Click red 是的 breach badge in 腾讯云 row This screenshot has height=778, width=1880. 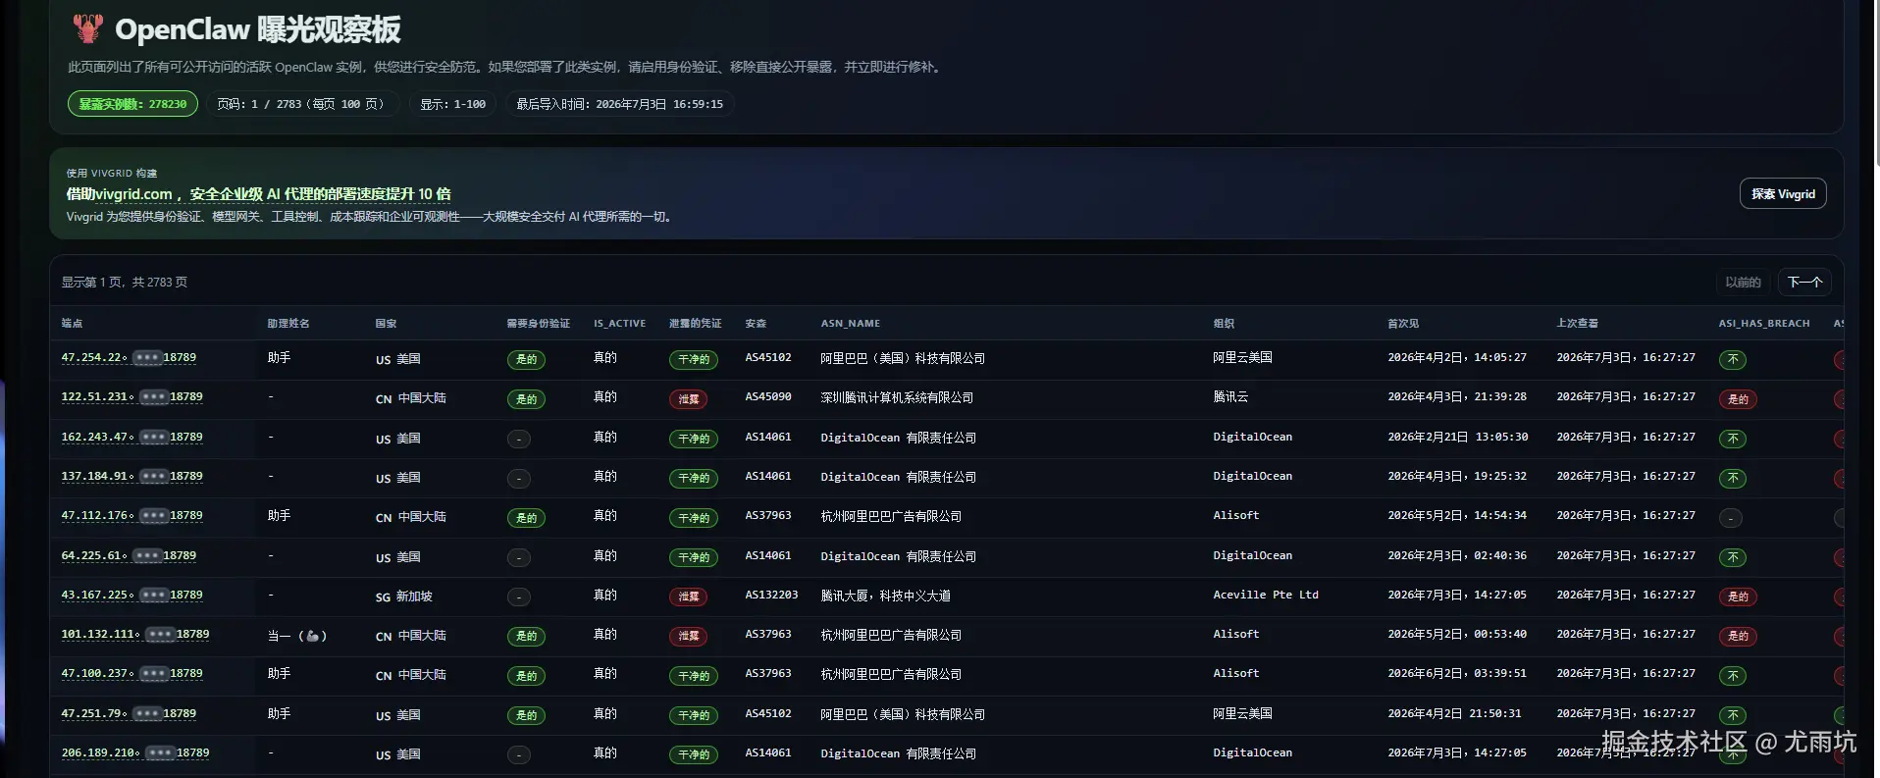point(1737,399)
